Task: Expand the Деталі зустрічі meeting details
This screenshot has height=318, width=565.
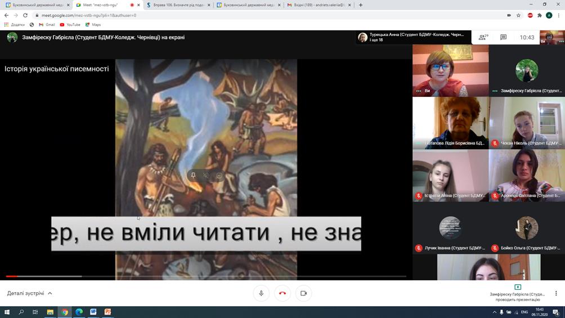Action: [x=30, y=293]
